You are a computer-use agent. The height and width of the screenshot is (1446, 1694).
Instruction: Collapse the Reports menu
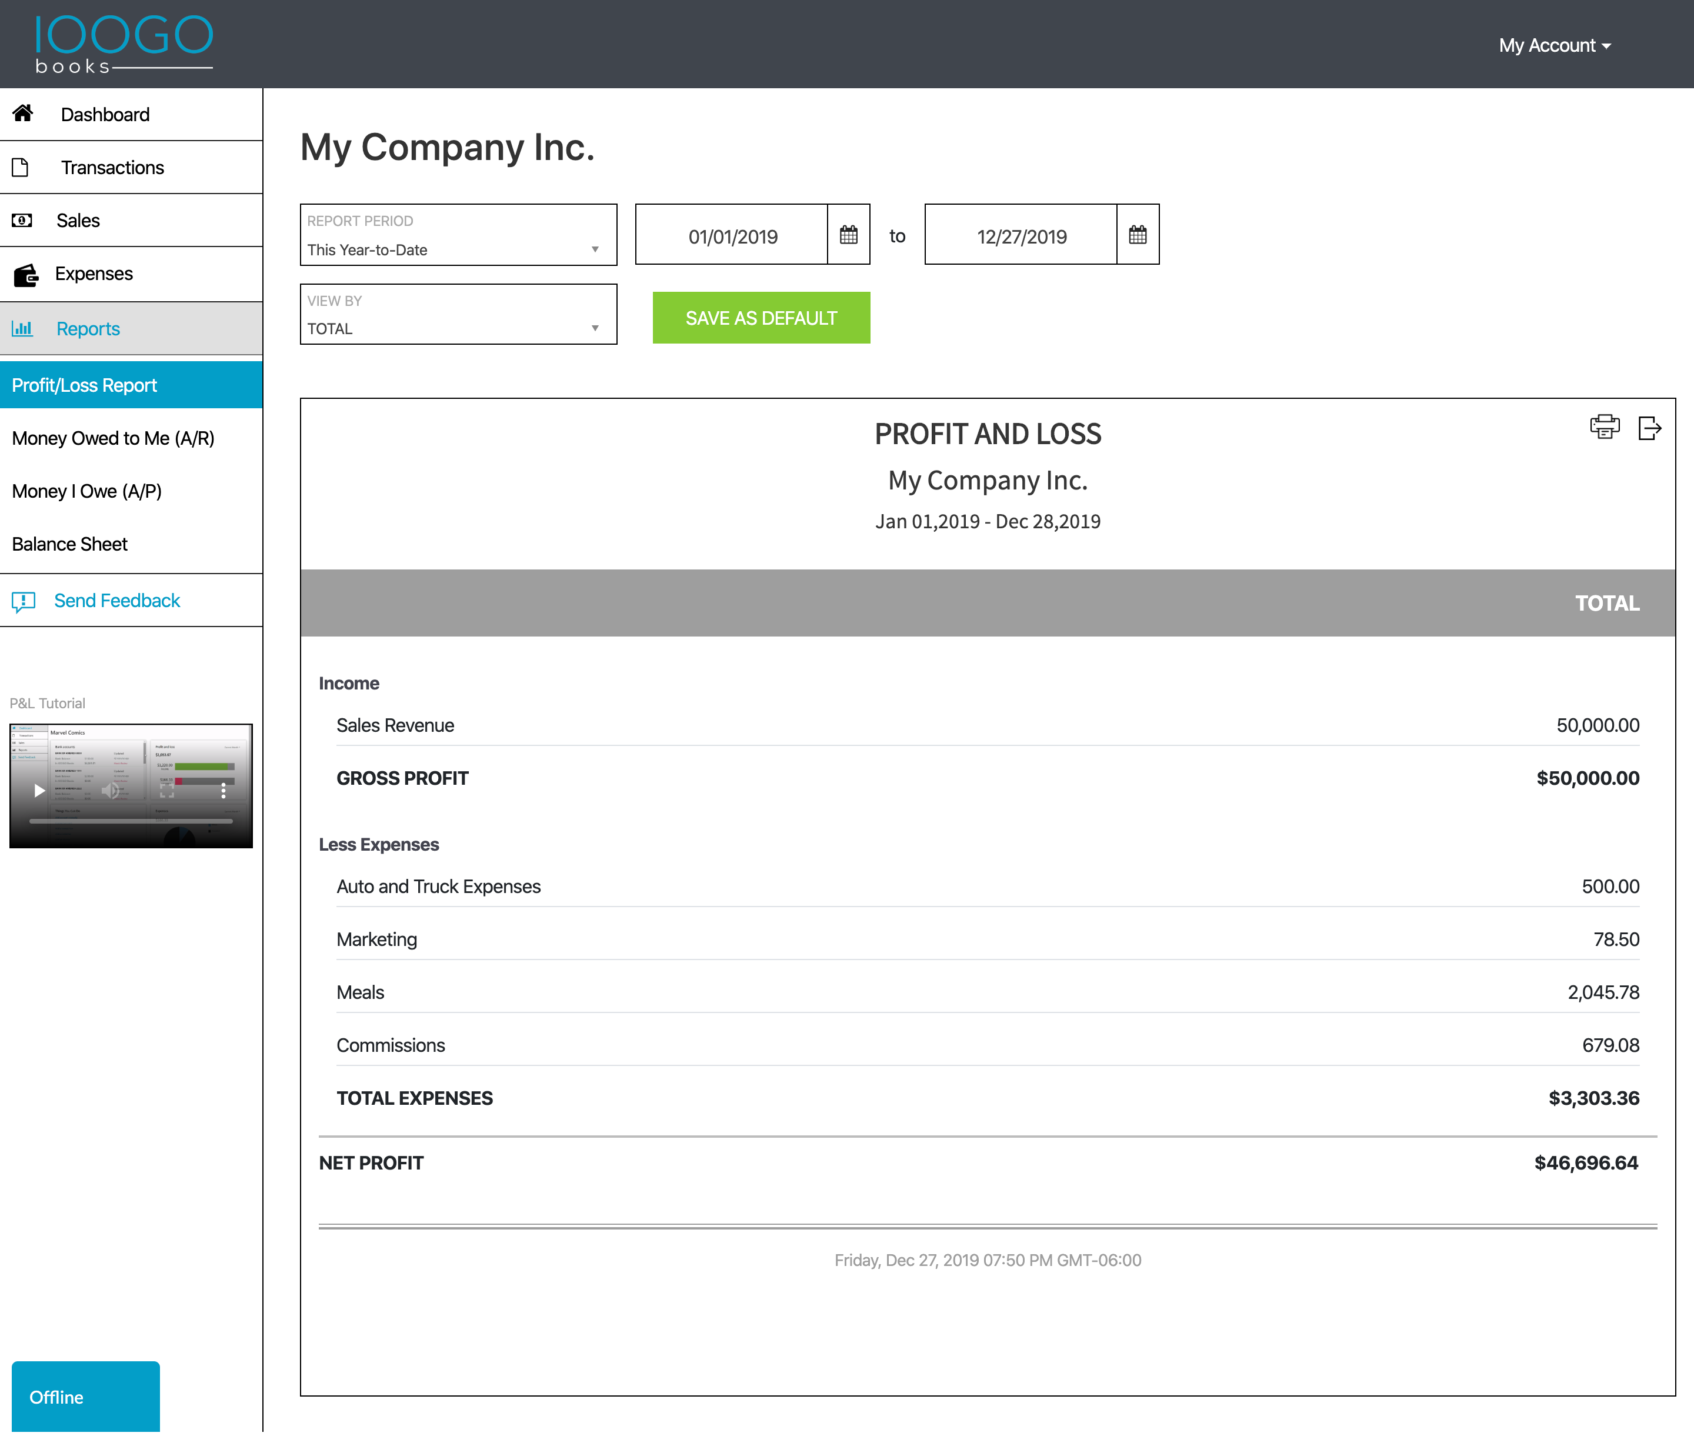pyautogui.click(x=131, y=329)
